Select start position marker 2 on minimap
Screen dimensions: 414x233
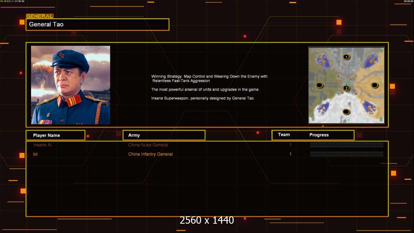pos(346,88)
